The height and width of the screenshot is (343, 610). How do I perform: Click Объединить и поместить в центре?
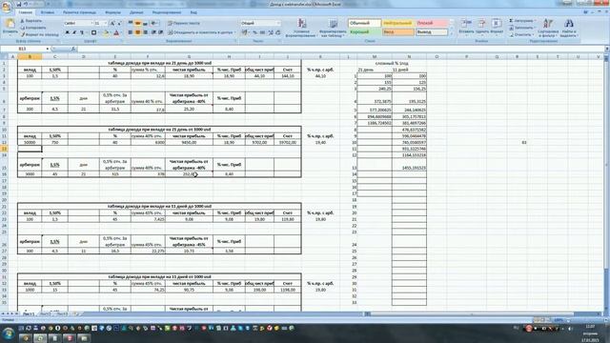[x=201, y=32]
